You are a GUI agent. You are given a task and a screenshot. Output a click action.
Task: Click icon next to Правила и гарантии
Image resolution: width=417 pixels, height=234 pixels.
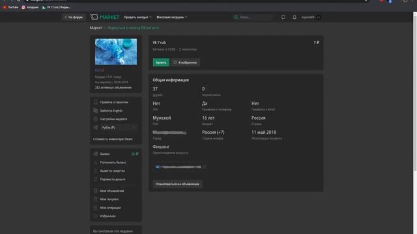[x=96, y=102]
